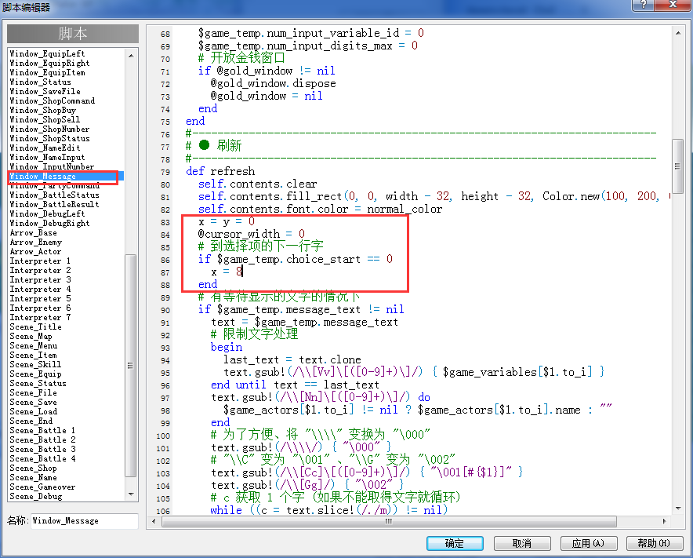This screenshot has height=558, width=693.
Task: Select Arrow_Base script
Action: click(x=33, y=233)
